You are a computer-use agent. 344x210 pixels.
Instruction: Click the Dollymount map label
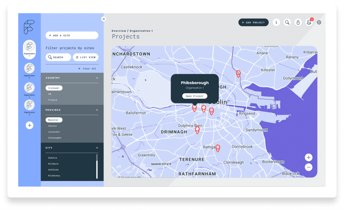click(x=293, y=78)
